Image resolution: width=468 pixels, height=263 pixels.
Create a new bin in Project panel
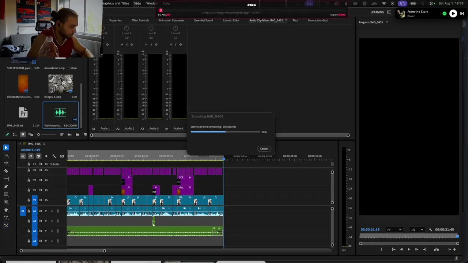click(x=77, y=134)
